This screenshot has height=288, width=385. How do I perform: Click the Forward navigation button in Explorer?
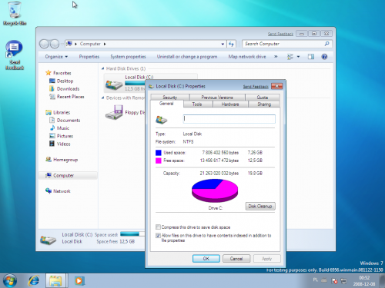[x=55, y=44]
